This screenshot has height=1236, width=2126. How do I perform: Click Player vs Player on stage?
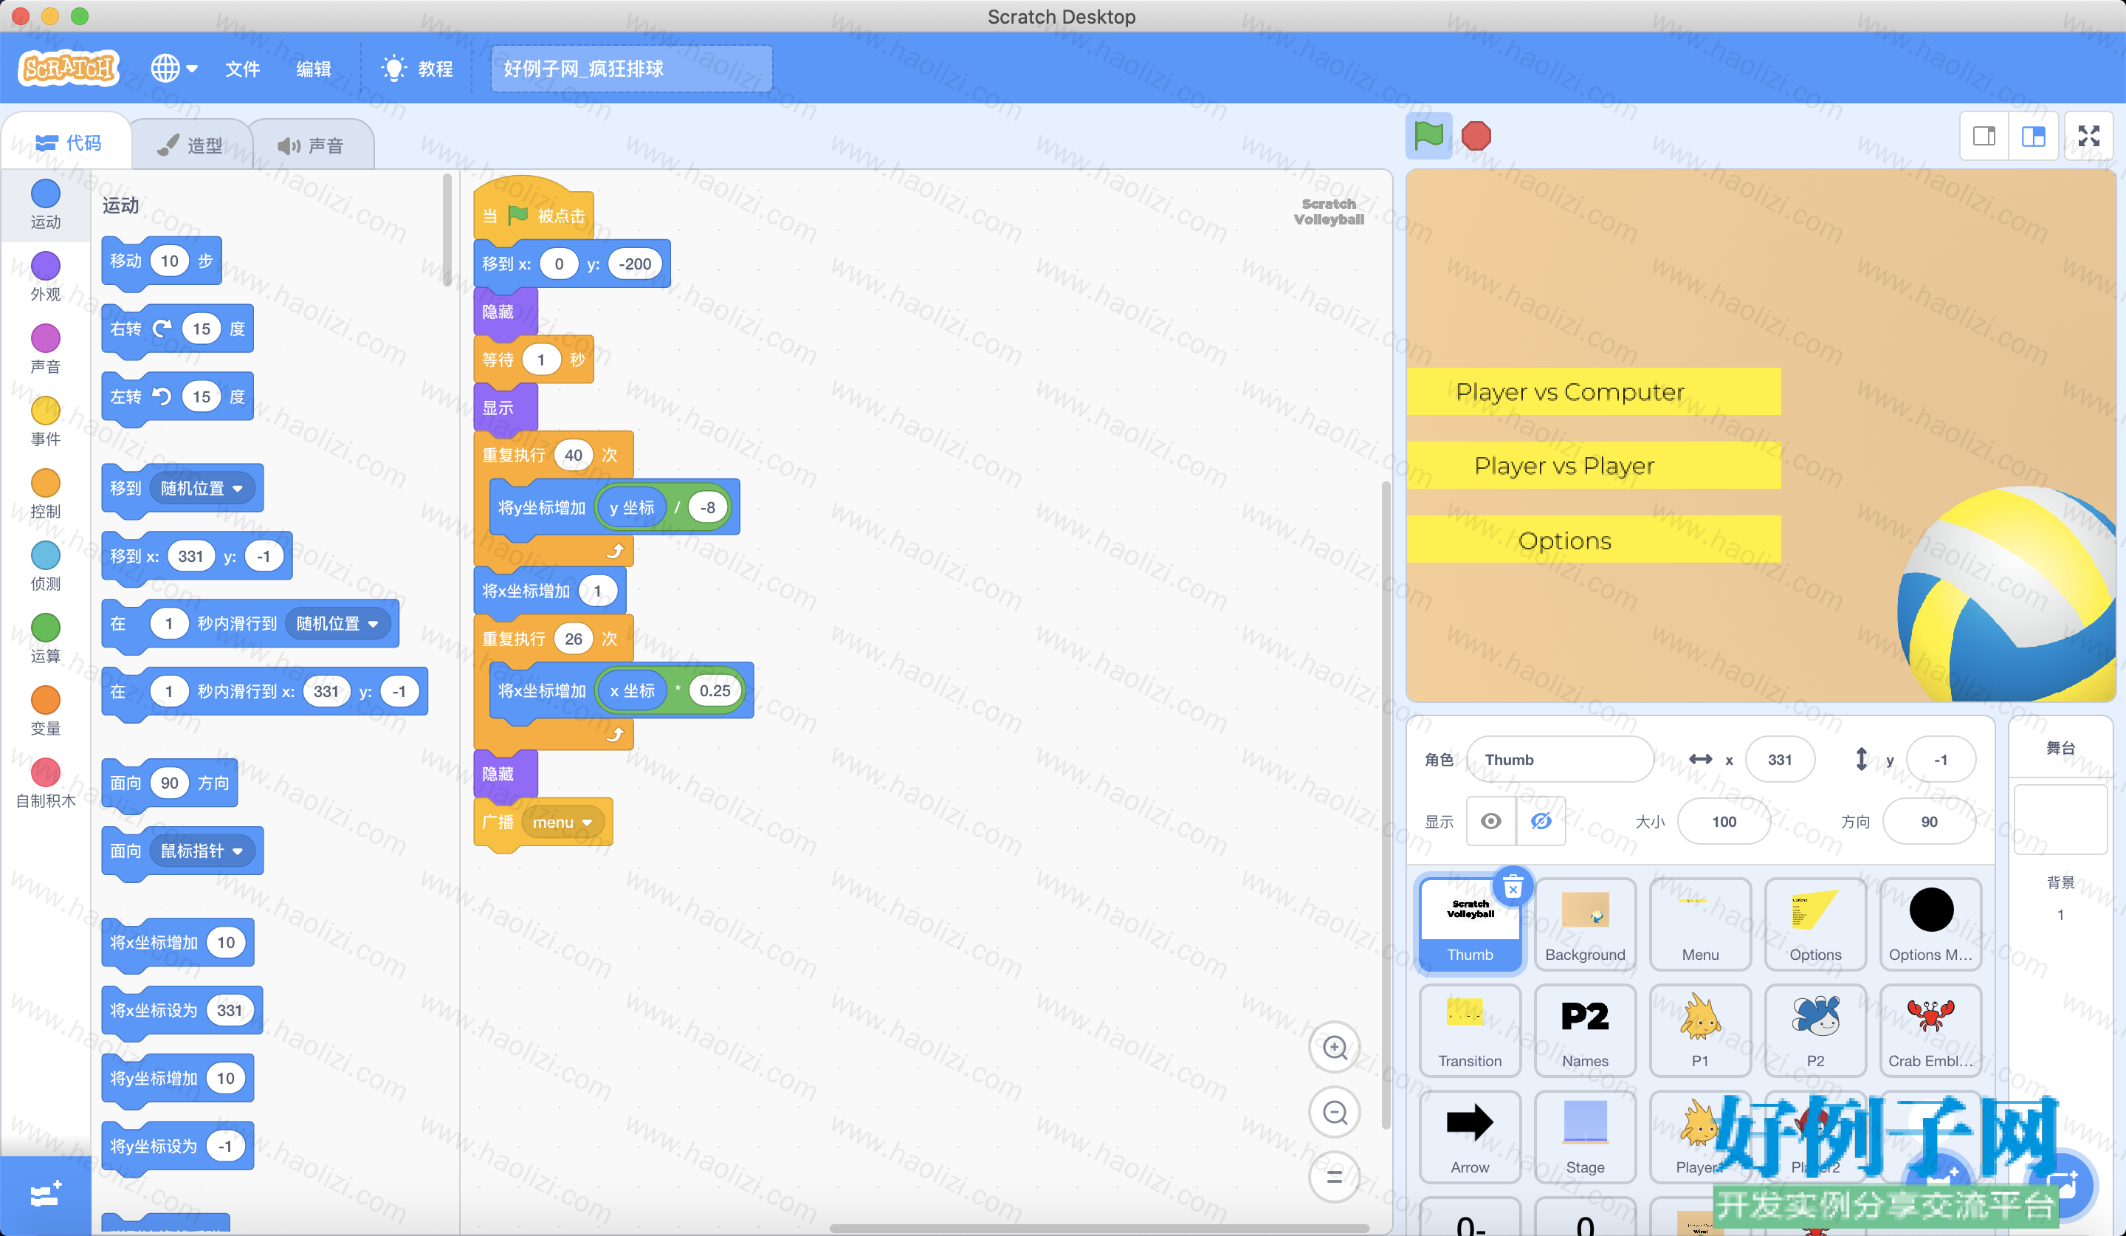(1593, 466)
